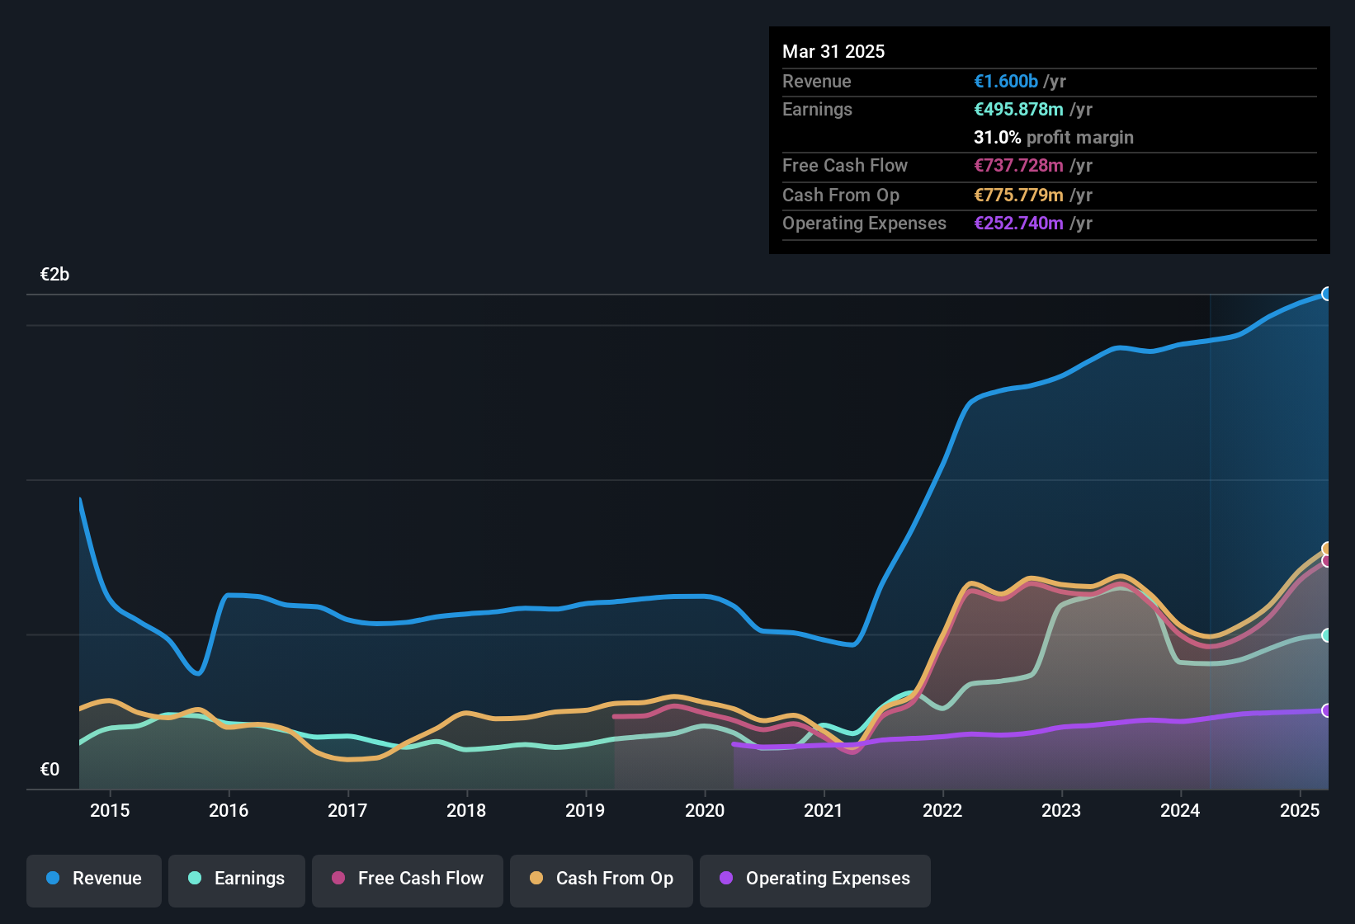Click the €252.740m operating expenses value

click(1018, 223)
